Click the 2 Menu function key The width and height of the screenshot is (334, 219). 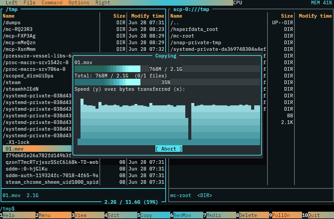(54, 215)
